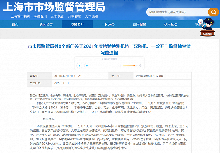
Task: Stop the audio reading playback
Action: point(87,66)
